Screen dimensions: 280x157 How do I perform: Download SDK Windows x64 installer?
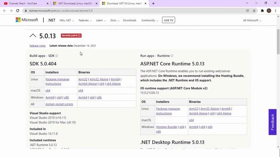pyautogui.click(x=59, y=98)
